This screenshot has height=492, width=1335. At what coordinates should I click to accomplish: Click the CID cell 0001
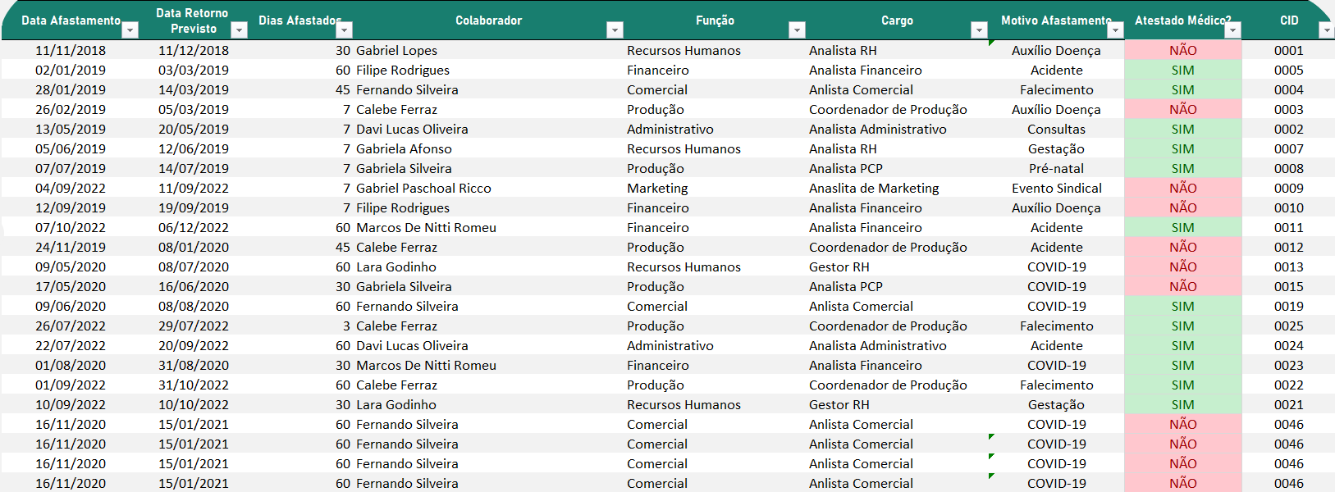1288,51
